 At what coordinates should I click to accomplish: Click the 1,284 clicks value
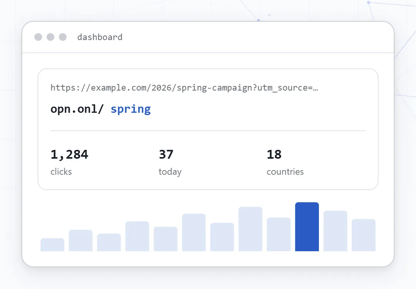[69, 155]
